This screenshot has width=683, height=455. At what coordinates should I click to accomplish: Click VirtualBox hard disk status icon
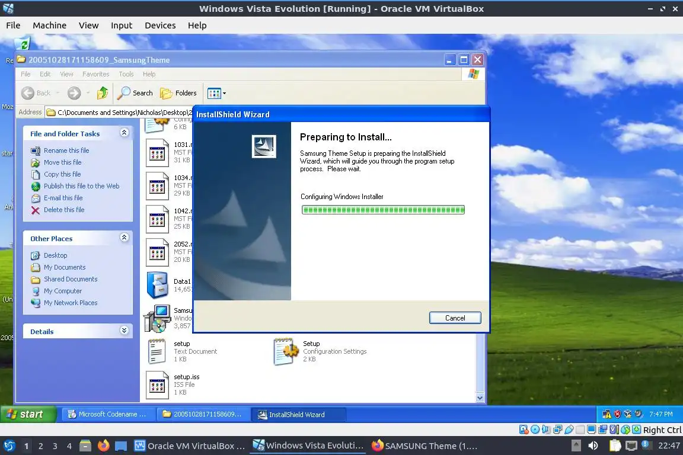click(524, 430)
